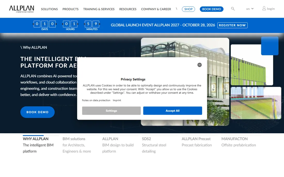284x177 pixels.
Task: Click the Shop button in header
Action: pyautogui.click(x=188, y=9)
